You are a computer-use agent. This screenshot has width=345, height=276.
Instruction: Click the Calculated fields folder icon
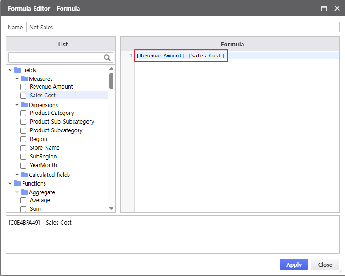tap(24, 175)
